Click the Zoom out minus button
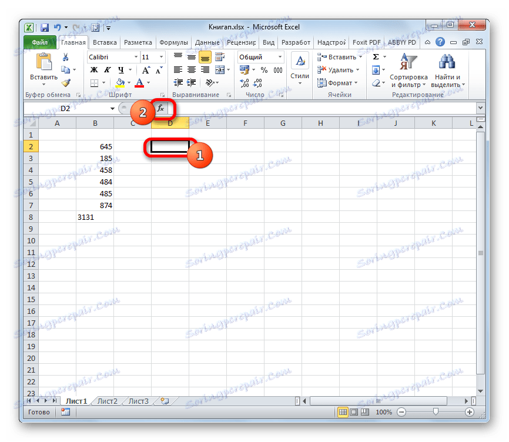509x442 pixels. tap(401, 412)
